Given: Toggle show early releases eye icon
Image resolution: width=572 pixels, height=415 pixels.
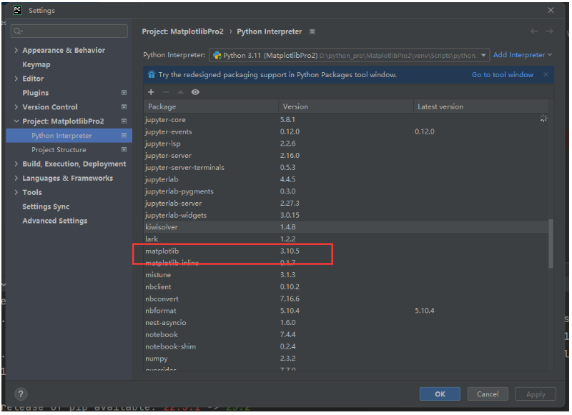Looking at the screenshot, I should 195,92.
